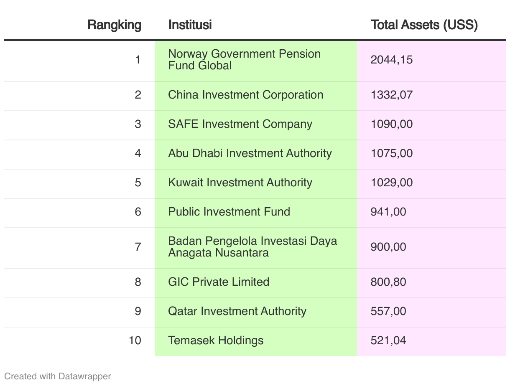510x386 pixels.
Task: Click Badan Pengelola Investasi Daya Anagata Nusantara
Action: pyautogui.click(x=252, y=247)
